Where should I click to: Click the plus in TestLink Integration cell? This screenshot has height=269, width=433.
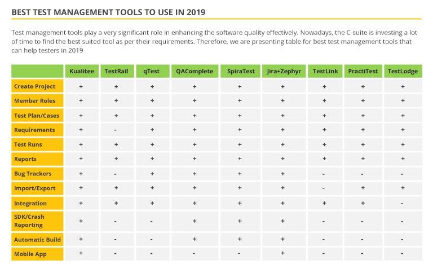[324, 203]
